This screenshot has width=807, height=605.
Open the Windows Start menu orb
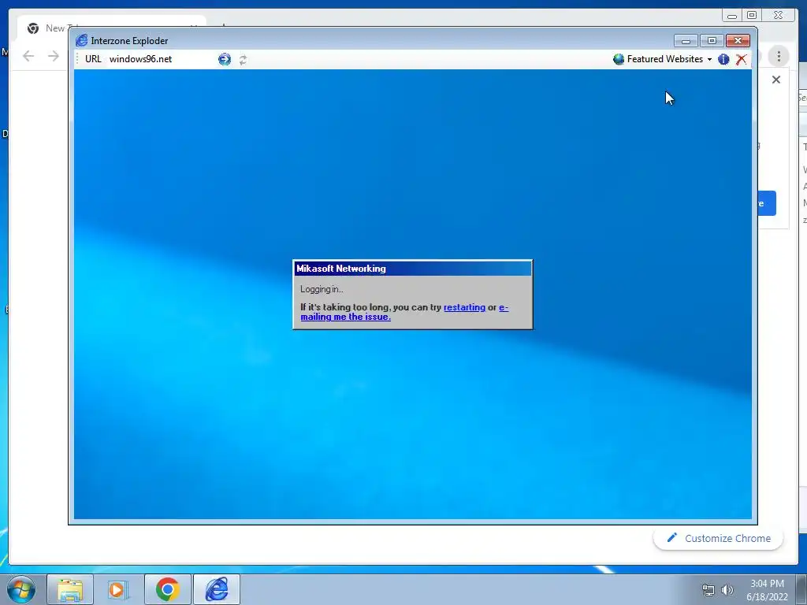pos(21,589)
